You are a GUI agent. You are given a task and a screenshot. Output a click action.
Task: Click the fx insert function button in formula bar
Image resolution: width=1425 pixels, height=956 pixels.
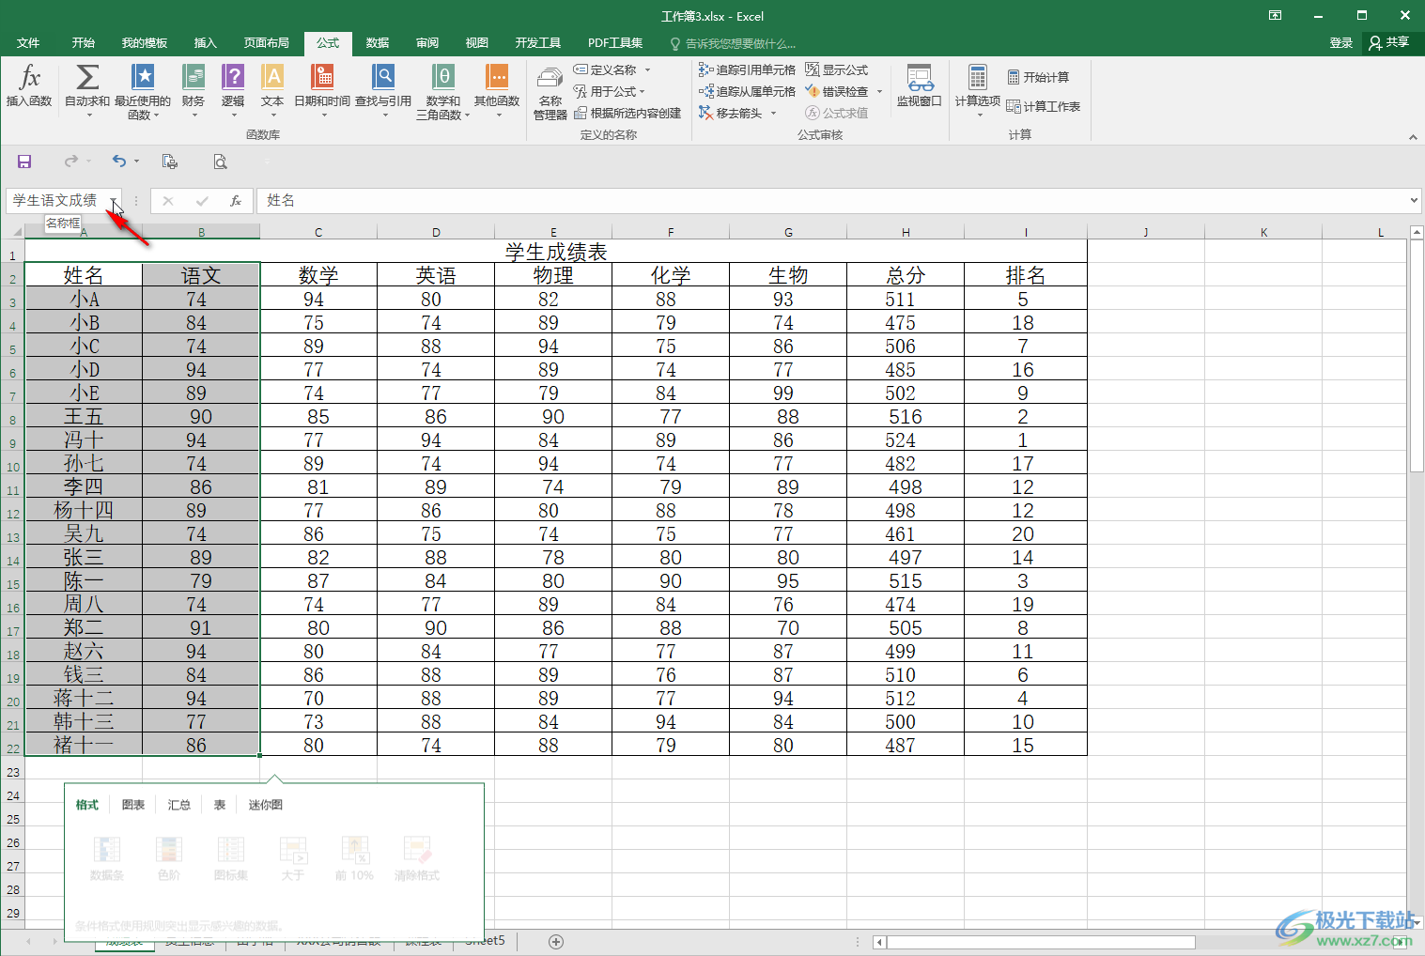point(236,200)
